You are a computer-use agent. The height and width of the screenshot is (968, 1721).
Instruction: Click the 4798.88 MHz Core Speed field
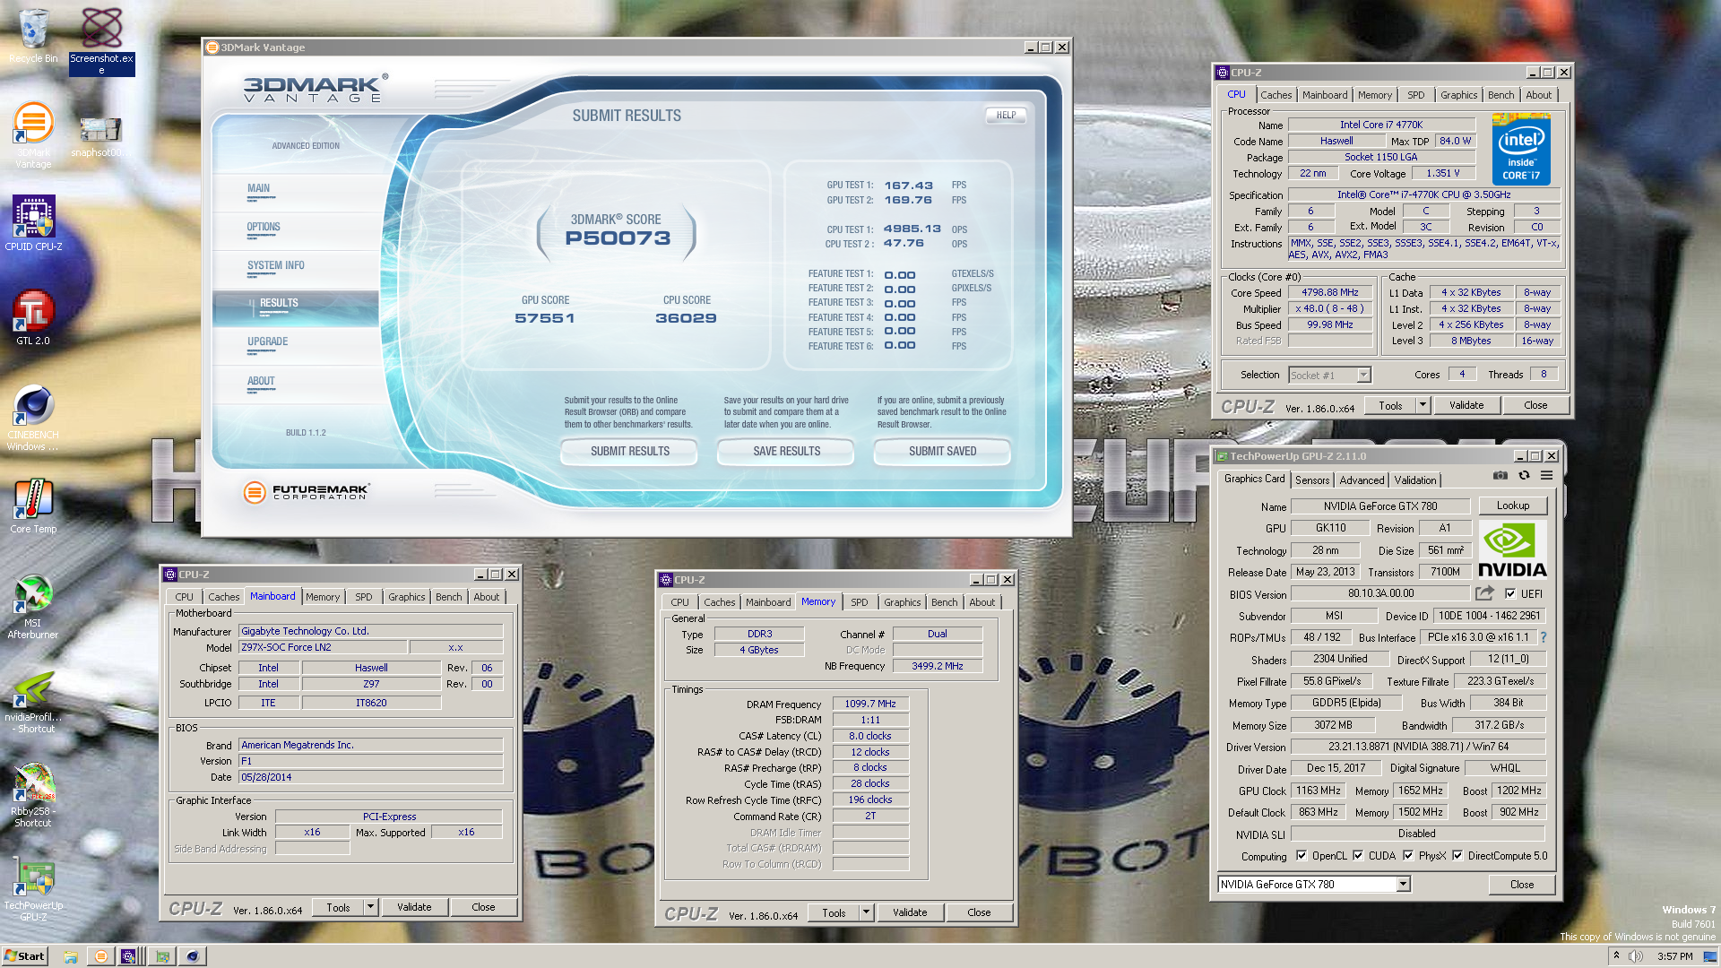(x=1330, y=293)
